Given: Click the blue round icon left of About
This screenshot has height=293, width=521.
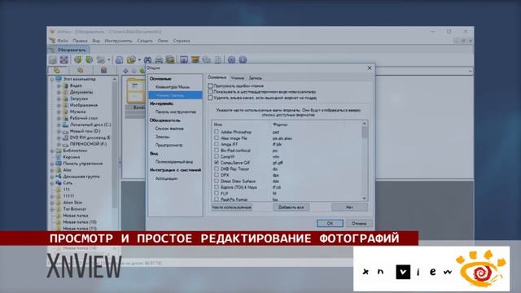Looking at the screenshot, I should coord(231,59).
